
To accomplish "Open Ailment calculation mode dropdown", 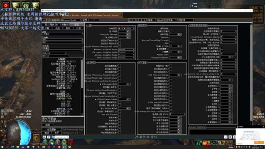I will pyautogui.click(x=126, y=49).
